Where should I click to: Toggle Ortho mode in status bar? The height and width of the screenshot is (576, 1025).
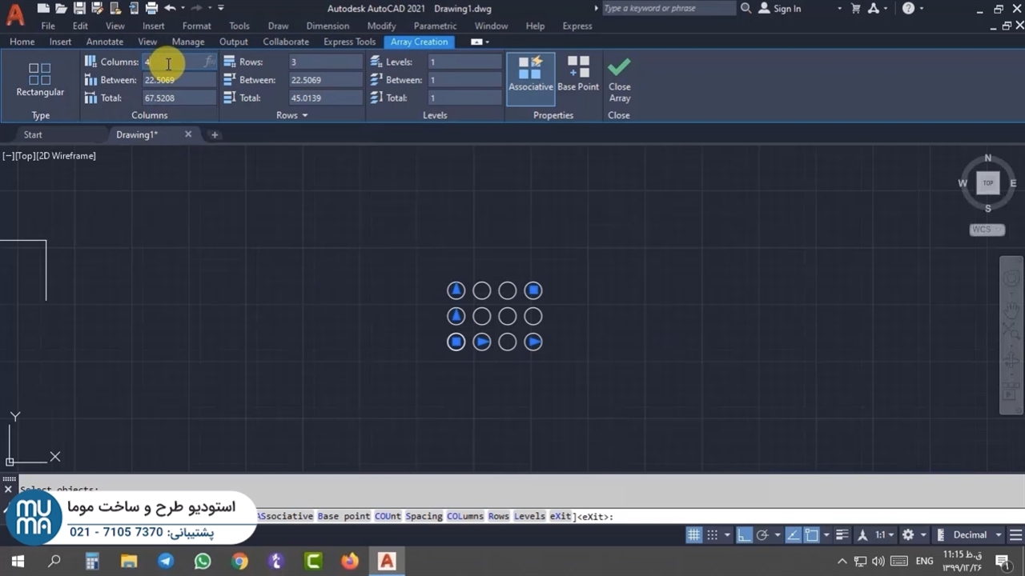(743, 534)
